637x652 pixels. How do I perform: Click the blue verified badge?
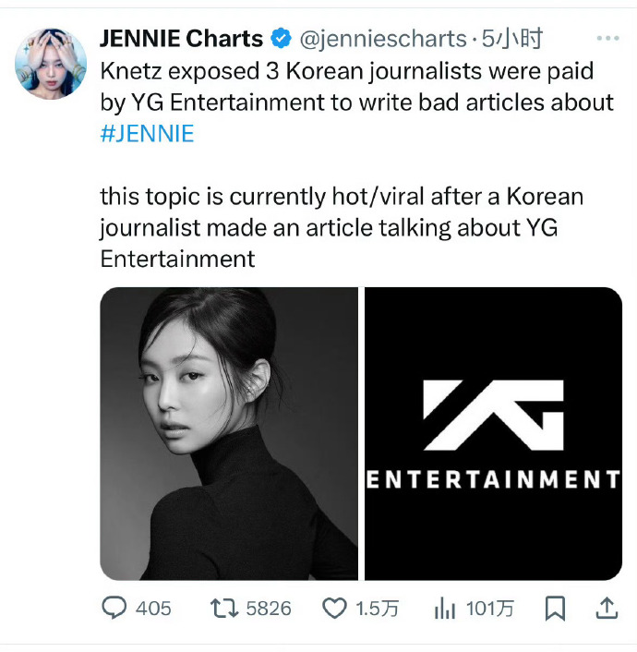[280, 39]
